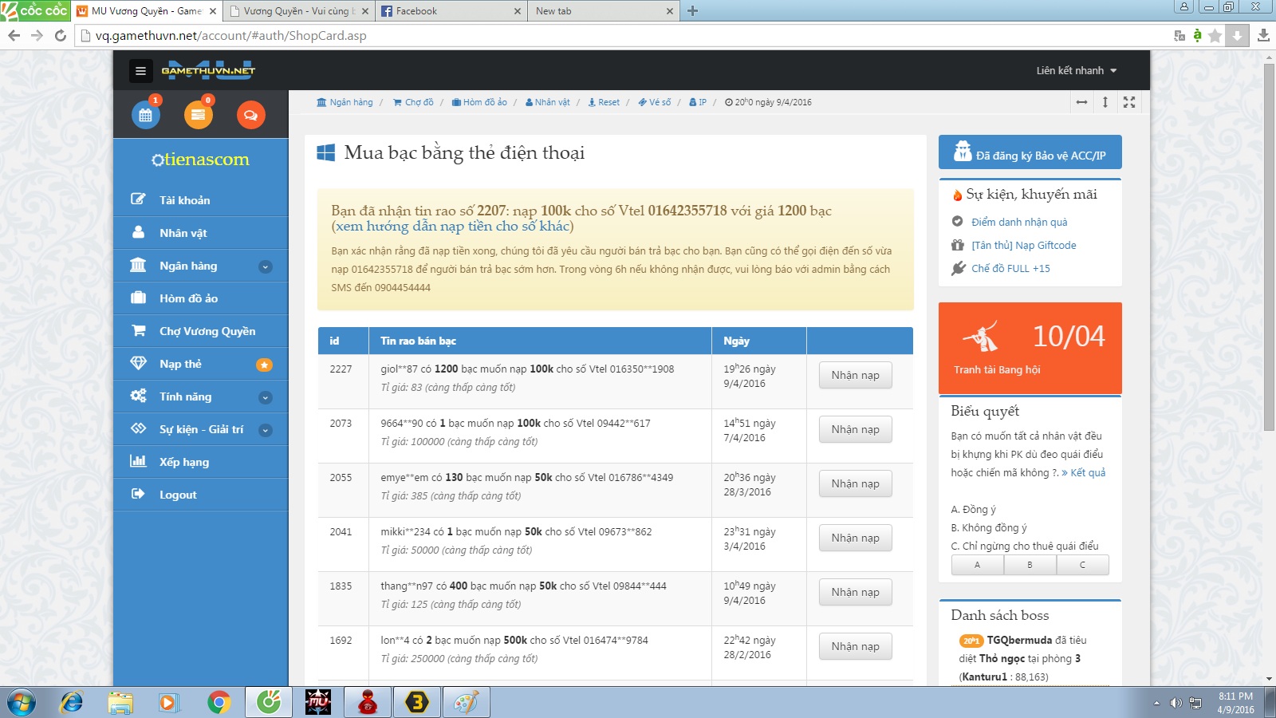Image resolution: width=1276 pixels, height=718 pixels.
Task: Click the vertical resize arrows icon
Action: (x=1105, y=102)
